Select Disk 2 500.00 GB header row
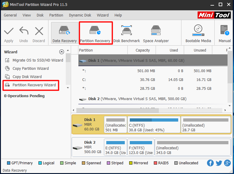234x174 pixels. pos(153,99)
